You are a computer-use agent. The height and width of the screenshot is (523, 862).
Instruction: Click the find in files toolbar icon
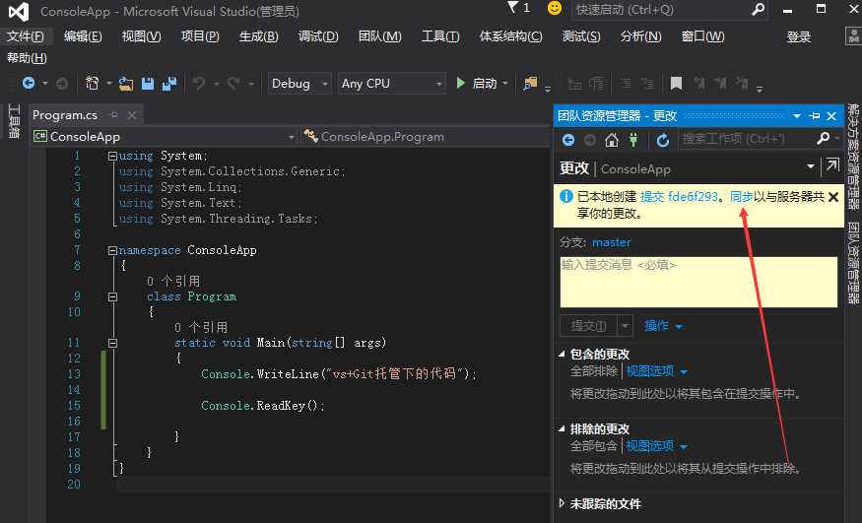click(530, 84)
